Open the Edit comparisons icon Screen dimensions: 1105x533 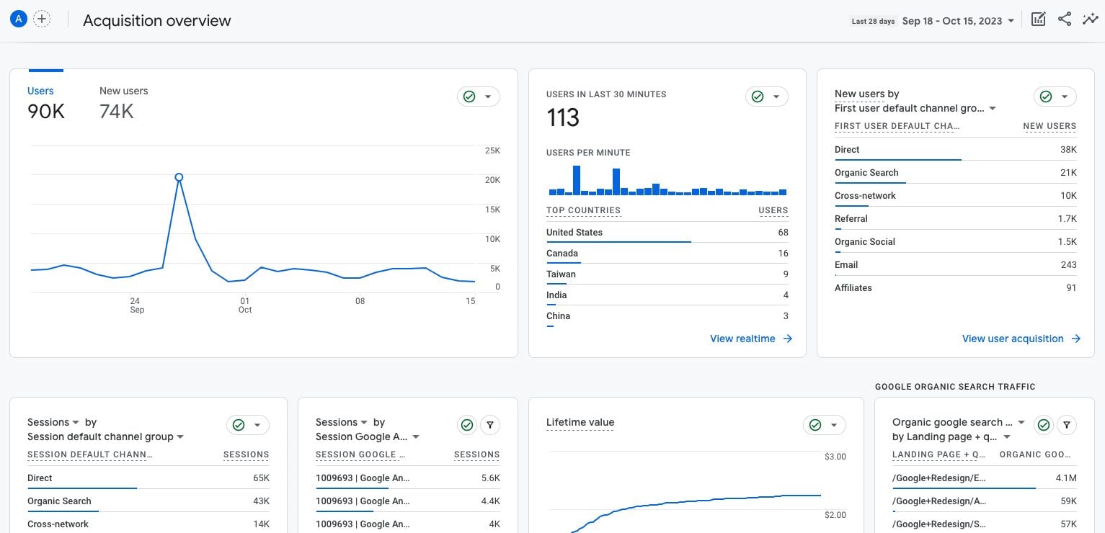click(x=1038, y=19)
